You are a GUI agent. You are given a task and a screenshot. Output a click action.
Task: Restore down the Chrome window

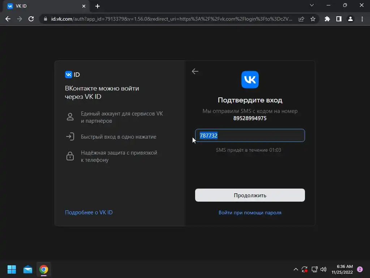click(345, 5)
